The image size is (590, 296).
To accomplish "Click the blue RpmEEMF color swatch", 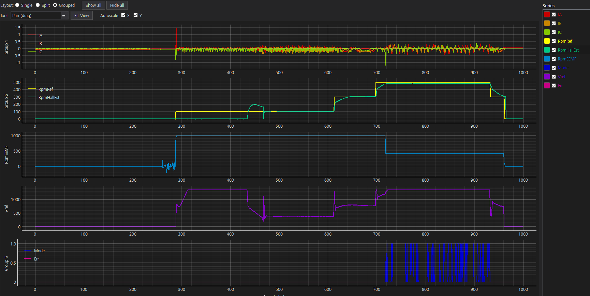I will 547,59.
